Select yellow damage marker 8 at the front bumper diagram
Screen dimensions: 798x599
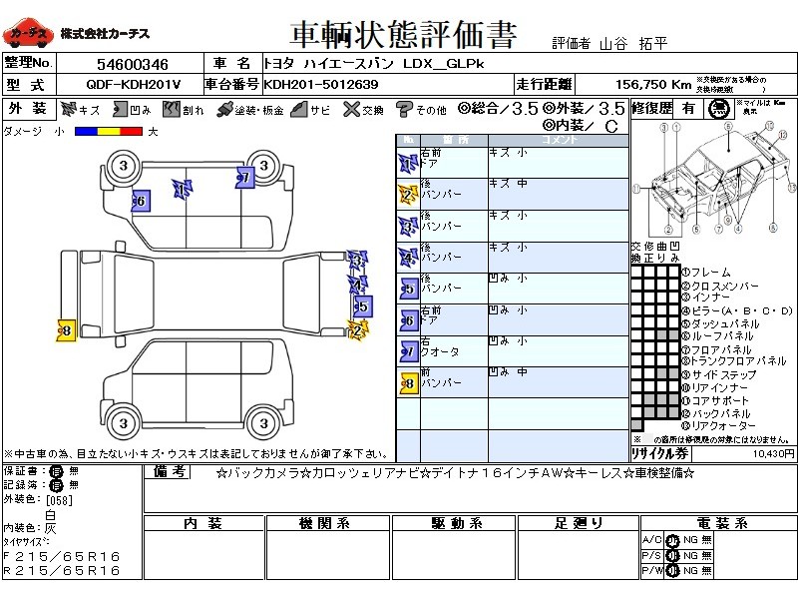click(66, 330)
